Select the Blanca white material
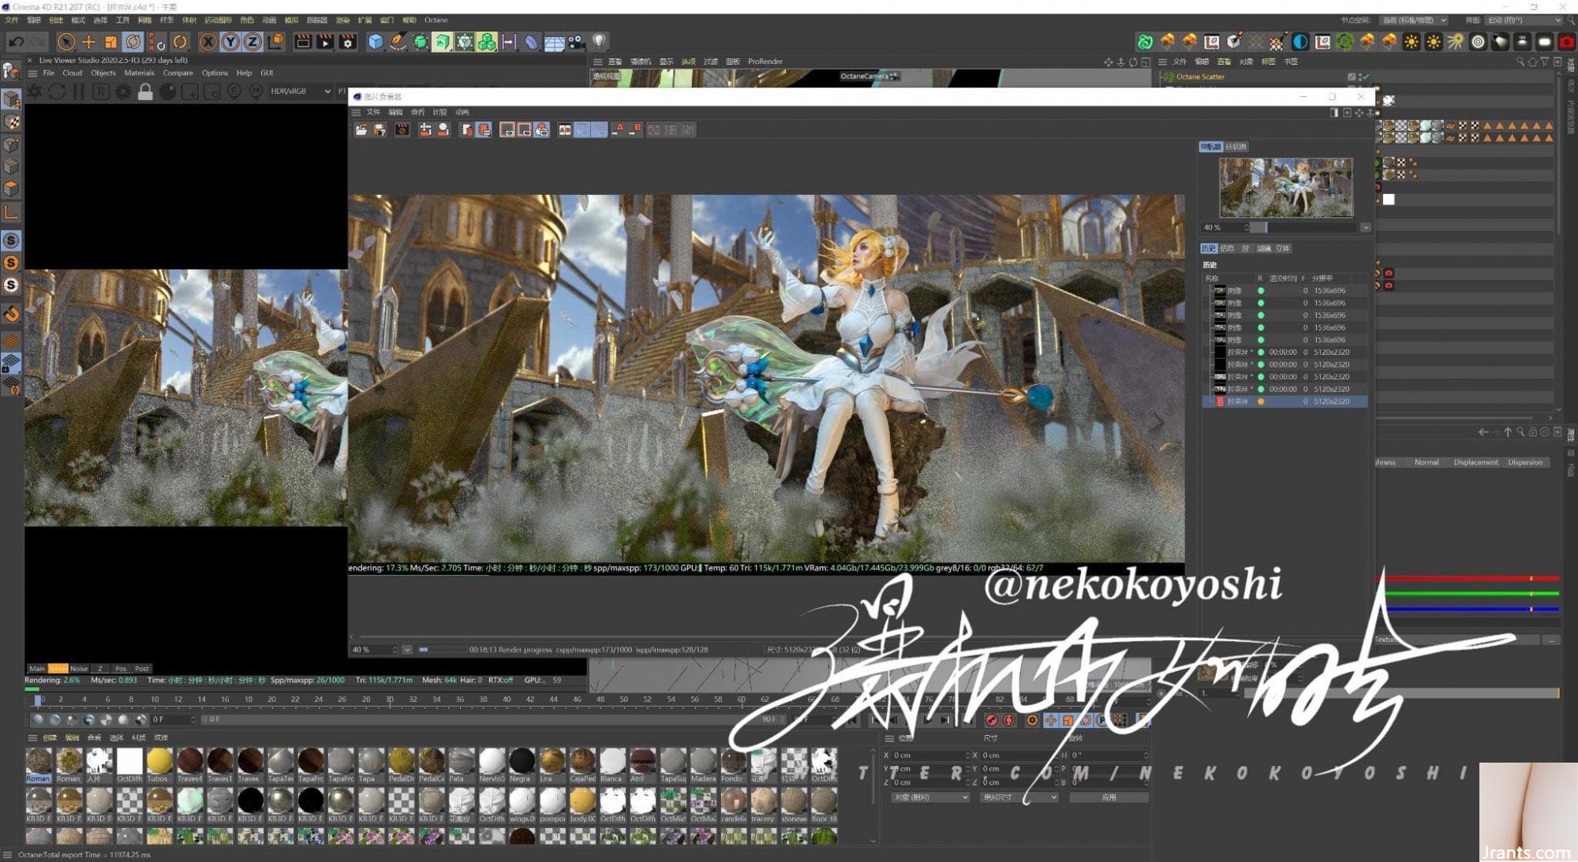 [611, 765]
